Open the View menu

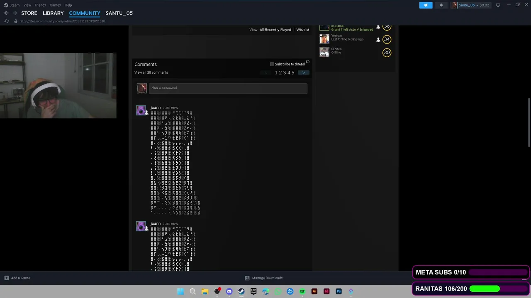coord(27,5)
